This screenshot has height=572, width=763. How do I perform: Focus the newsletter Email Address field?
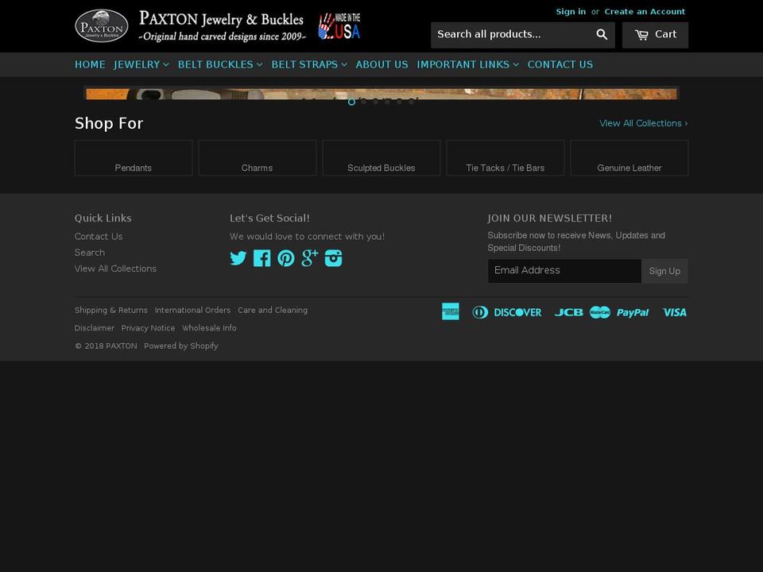coord(564,271)
